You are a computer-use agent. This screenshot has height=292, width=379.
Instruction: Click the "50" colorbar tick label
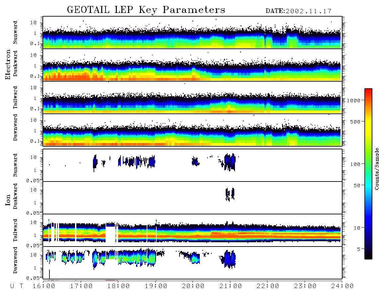357,185
